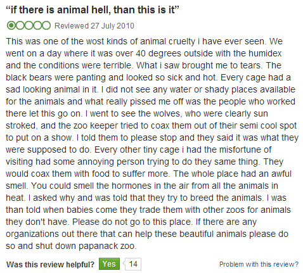
Task: Click the 'Reviewed 27 July 2010' date text
Action: [x=94, y=26]
